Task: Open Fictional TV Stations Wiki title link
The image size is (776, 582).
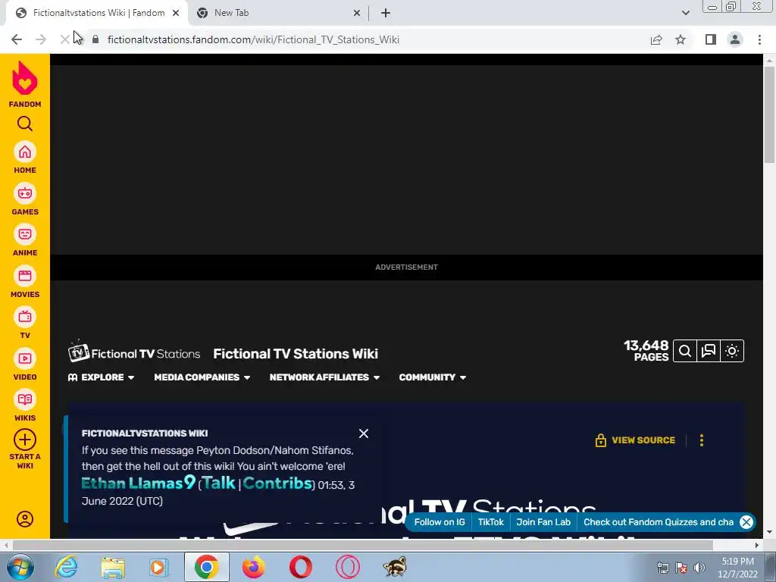Action: (296, 354)
